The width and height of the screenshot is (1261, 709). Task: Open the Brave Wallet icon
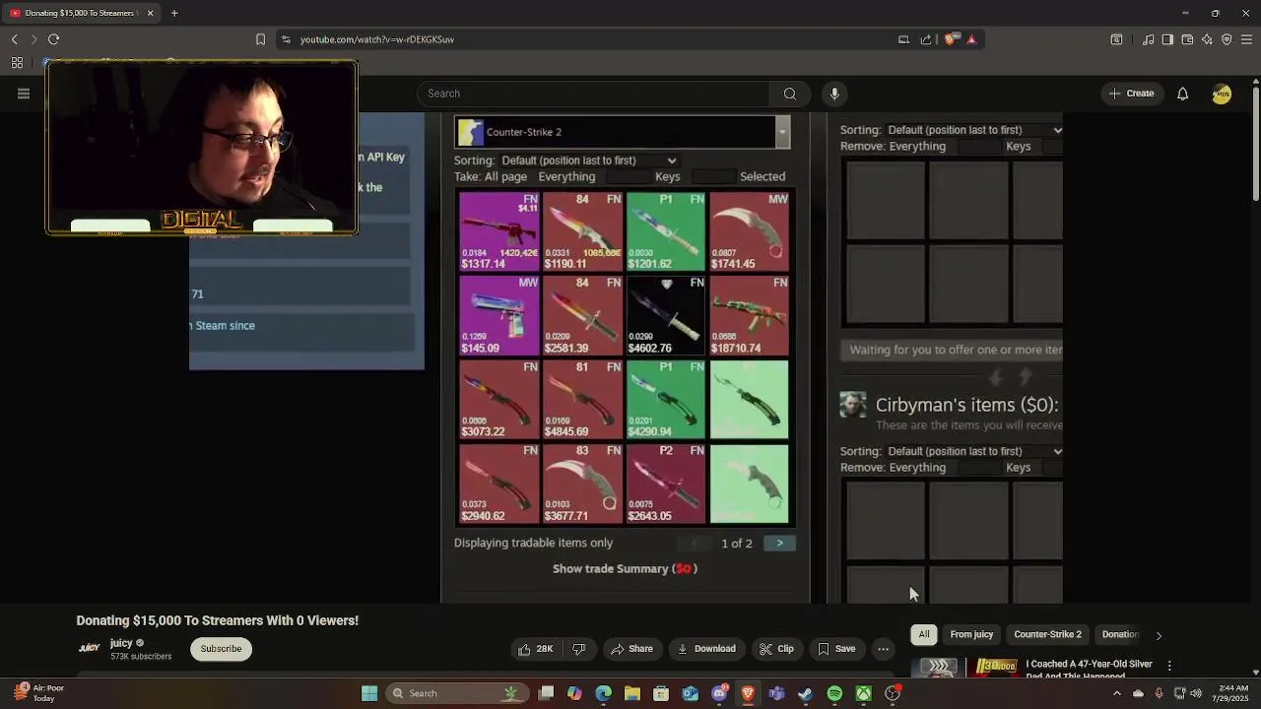pyautogui.click(x=1187, y=39)
